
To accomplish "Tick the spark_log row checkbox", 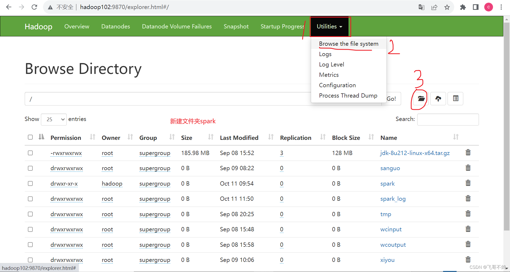I will click(30, 199).
